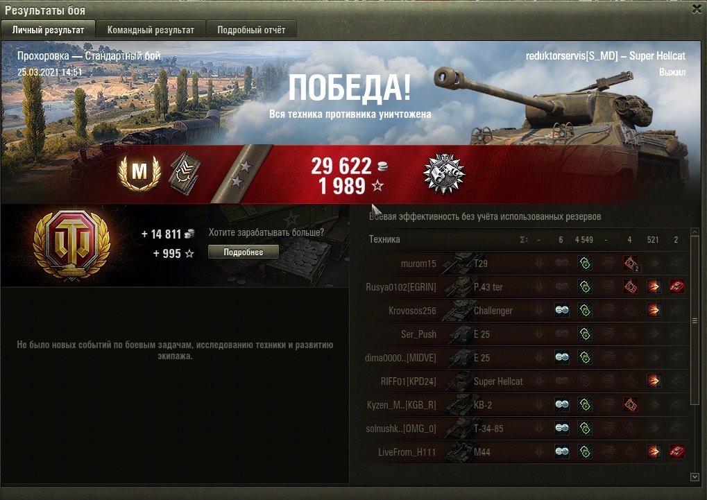Click the Техника column header
The height and width of the screenshot is (500, 707).
[384, 239]
